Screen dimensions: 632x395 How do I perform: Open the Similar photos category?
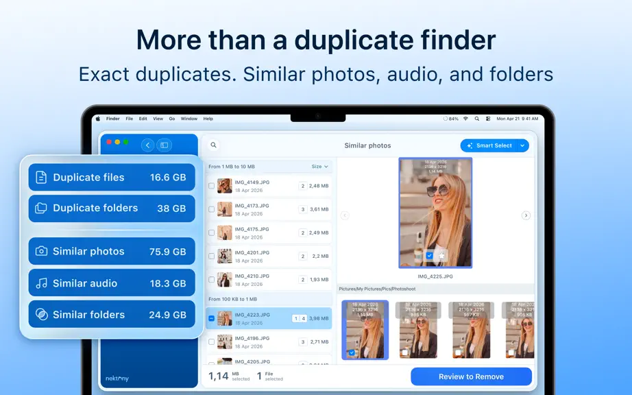[112, 252]
